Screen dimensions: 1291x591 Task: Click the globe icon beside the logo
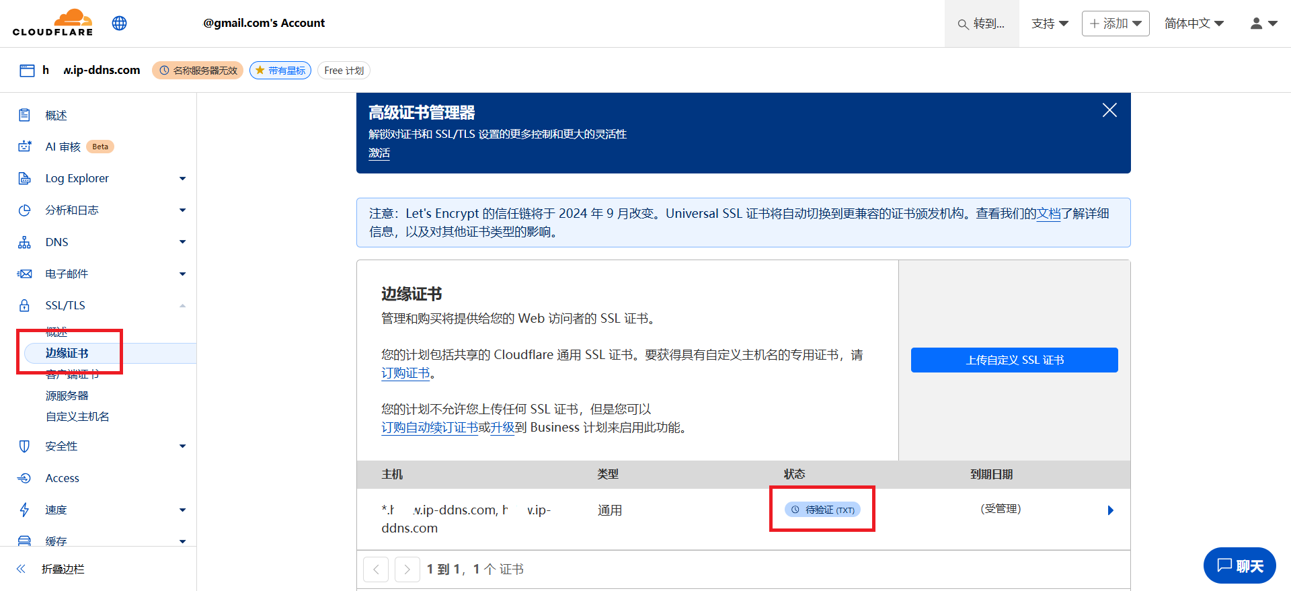(120, 24)
